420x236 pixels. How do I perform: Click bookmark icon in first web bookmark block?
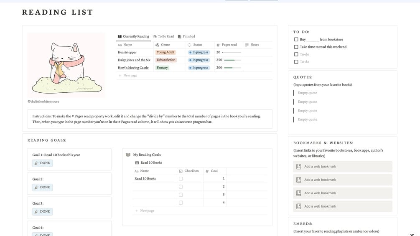299,166
